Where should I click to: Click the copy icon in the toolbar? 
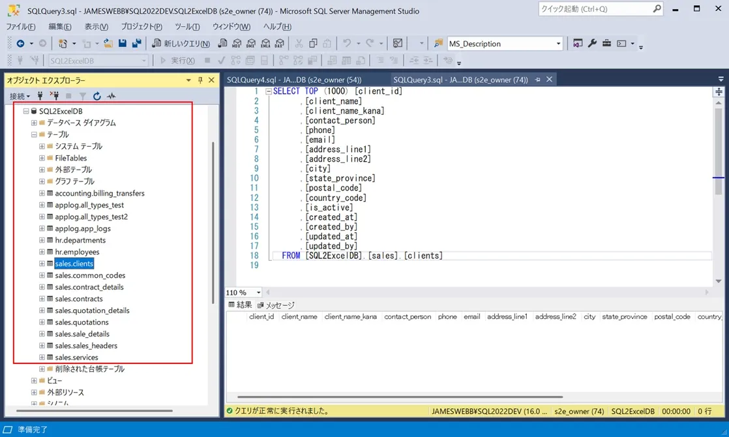tap(314, 44)
